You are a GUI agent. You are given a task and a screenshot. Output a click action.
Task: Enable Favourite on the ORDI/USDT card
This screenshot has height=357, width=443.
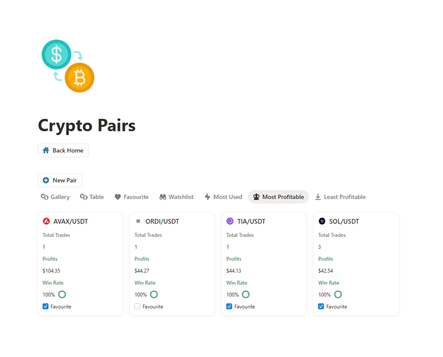(137, 306)
